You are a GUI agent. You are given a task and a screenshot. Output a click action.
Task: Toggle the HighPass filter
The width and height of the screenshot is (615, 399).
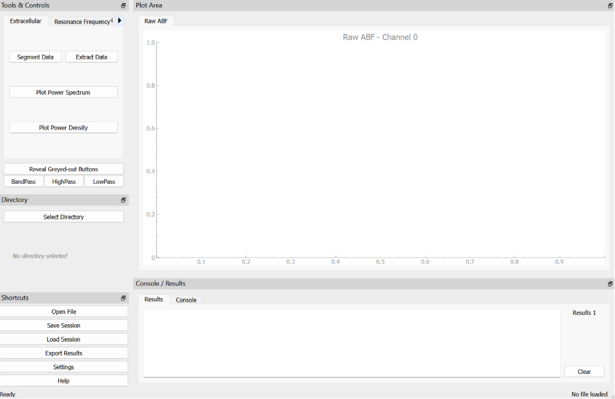[x=63, y=181]
